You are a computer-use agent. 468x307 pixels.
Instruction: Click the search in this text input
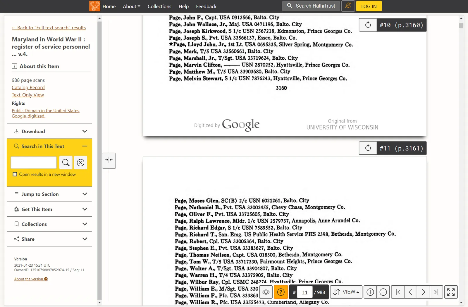[34, 163]
